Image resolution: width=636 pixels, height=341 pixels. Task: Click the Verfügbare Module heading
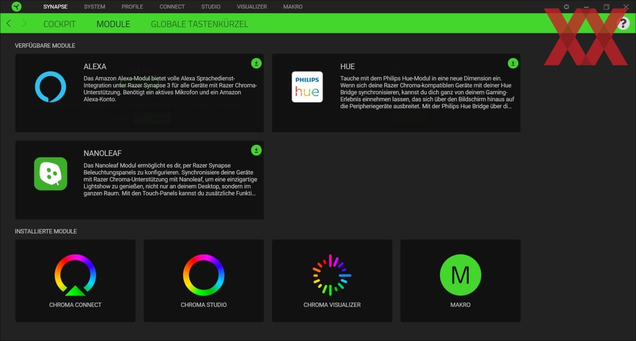(x=45, y=46)
